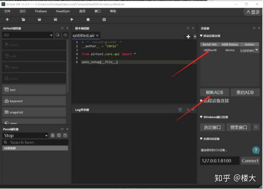Collapse the mobile device connection section
The width and height of the screenshot is (263, 189).
click(201, 36)
